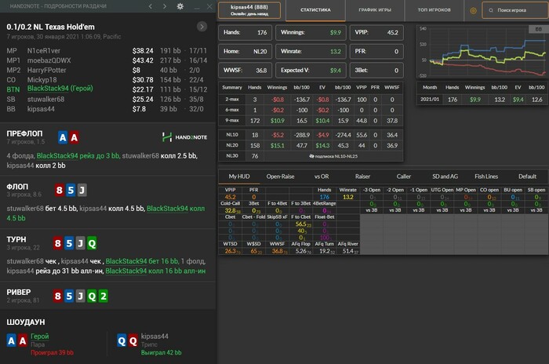Image resolution: width=549 pixels, height=364 pixels.
Task: Select the NL20 summary row
Action: [311, 145]
